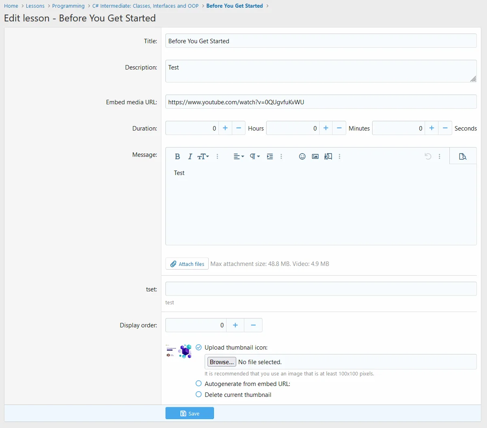
Task: Select Upload thumbnail icon option
Action: click(x=199, y=348)
